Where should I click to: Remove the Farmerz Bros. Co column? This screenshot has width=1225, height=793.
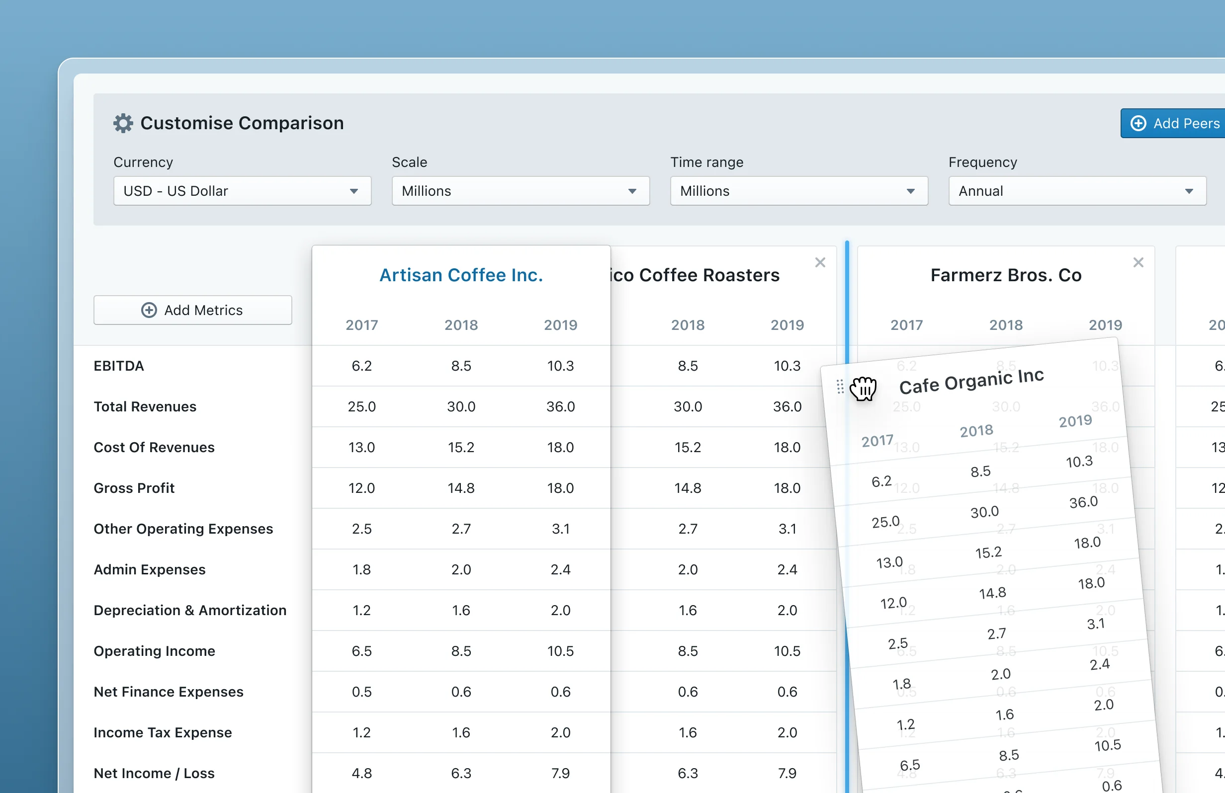pyautogui.click(x=1138, y=262)
